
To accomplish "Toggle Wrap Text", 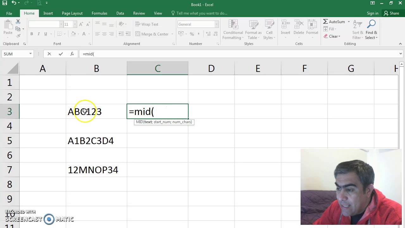I will [x=147, y=24].
